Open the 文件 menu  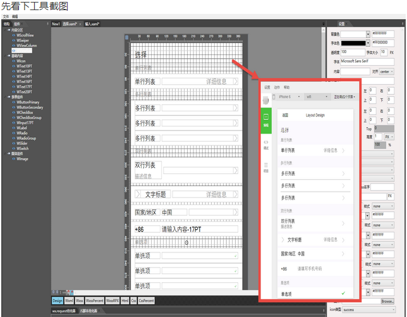(6, 16)
